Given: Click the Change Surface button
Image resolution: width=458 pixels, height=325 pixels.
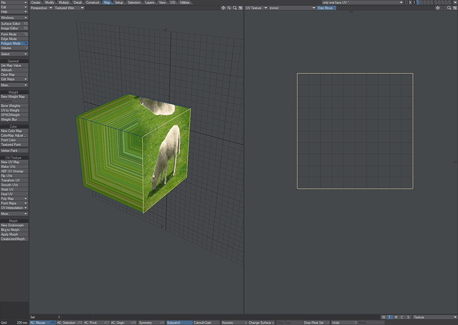Looking at the screenshot, I should (x=261, y=322).
